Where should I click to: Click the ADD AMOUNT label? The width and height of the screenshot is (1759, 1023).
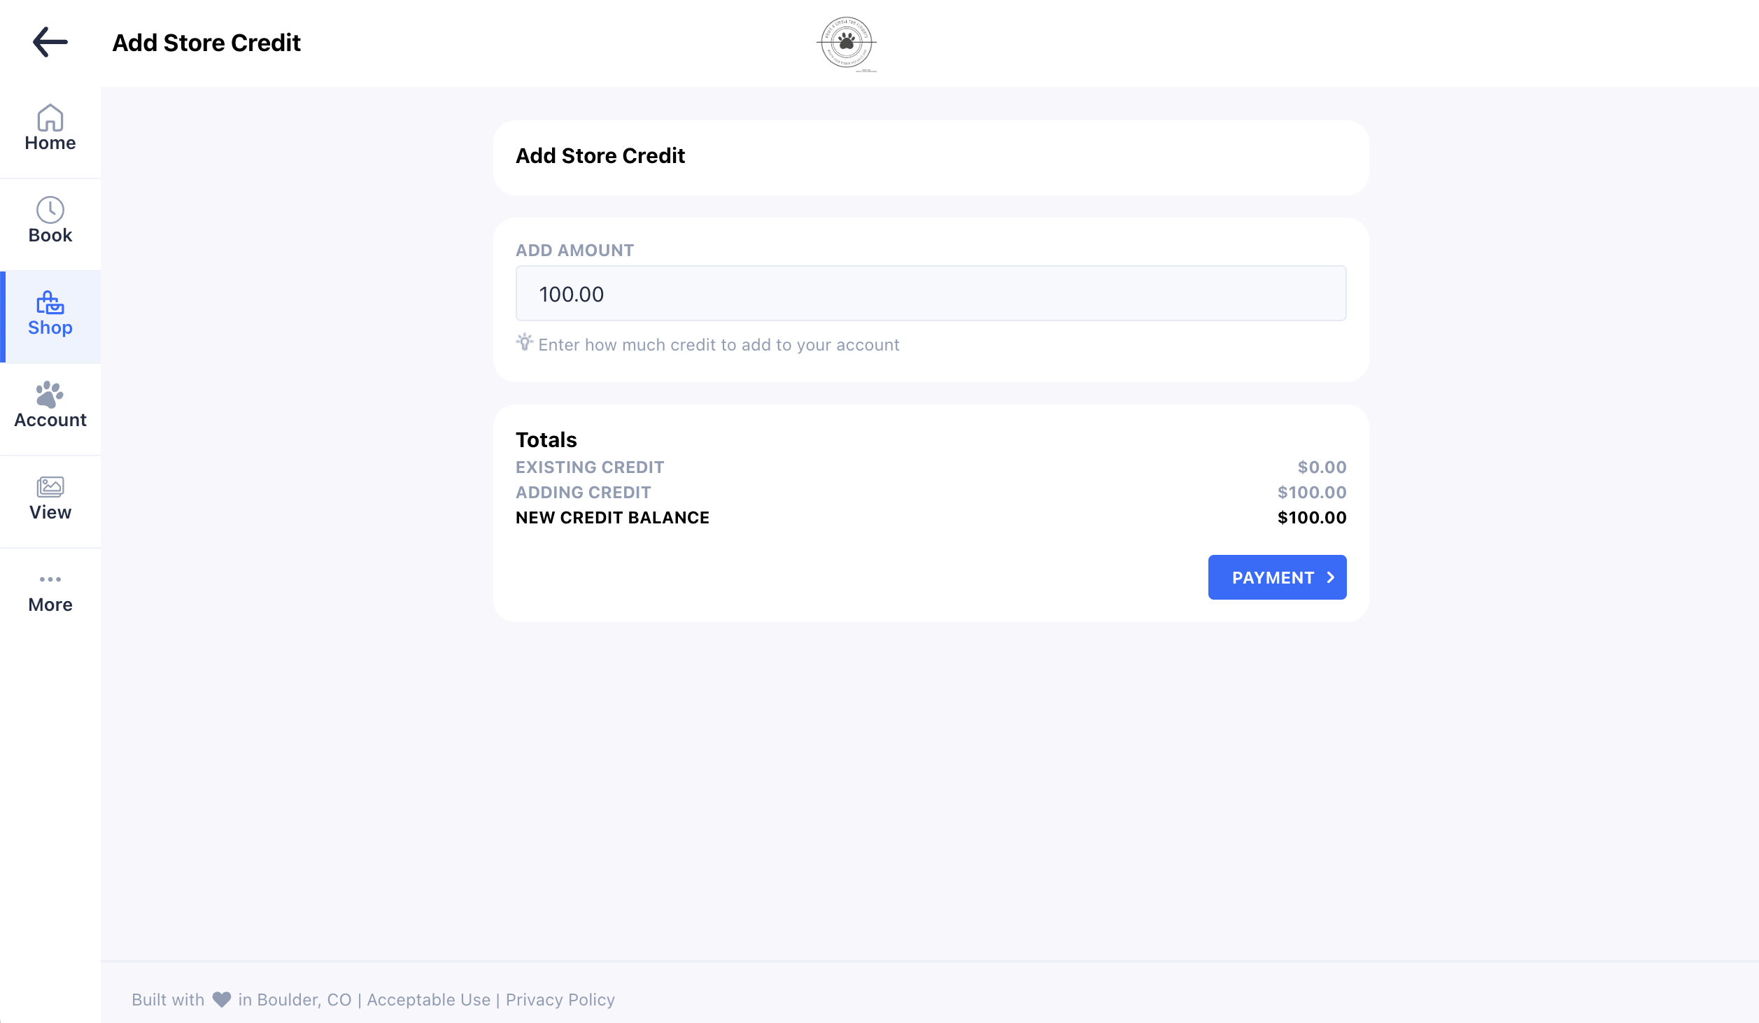pos(574,251)
